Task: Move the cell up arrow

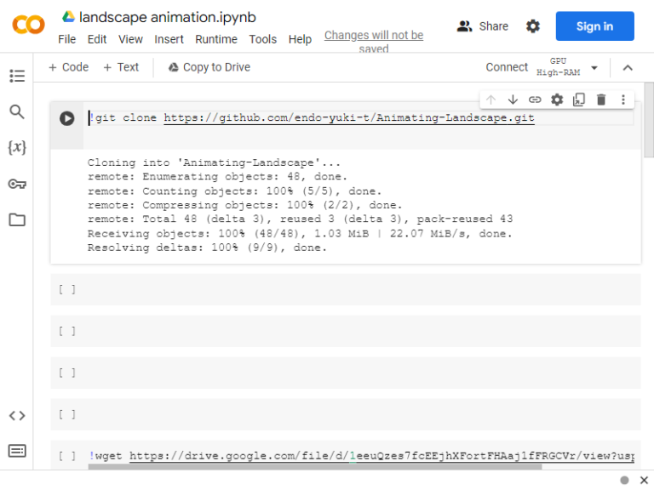Action: point(490,100)
